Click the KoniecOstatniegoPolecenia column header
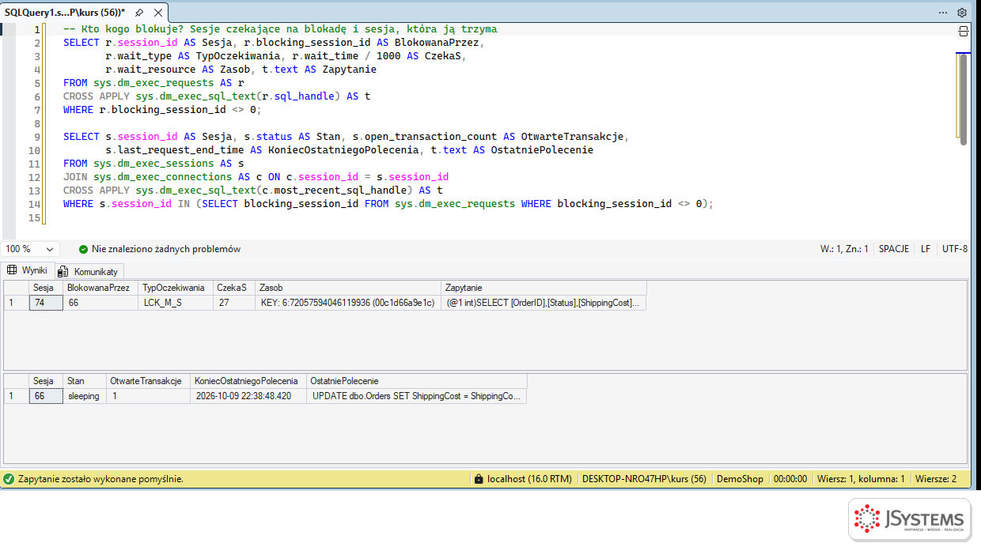Image resolution: width=981 pixels, height=547 pixels. click(248, 381)
